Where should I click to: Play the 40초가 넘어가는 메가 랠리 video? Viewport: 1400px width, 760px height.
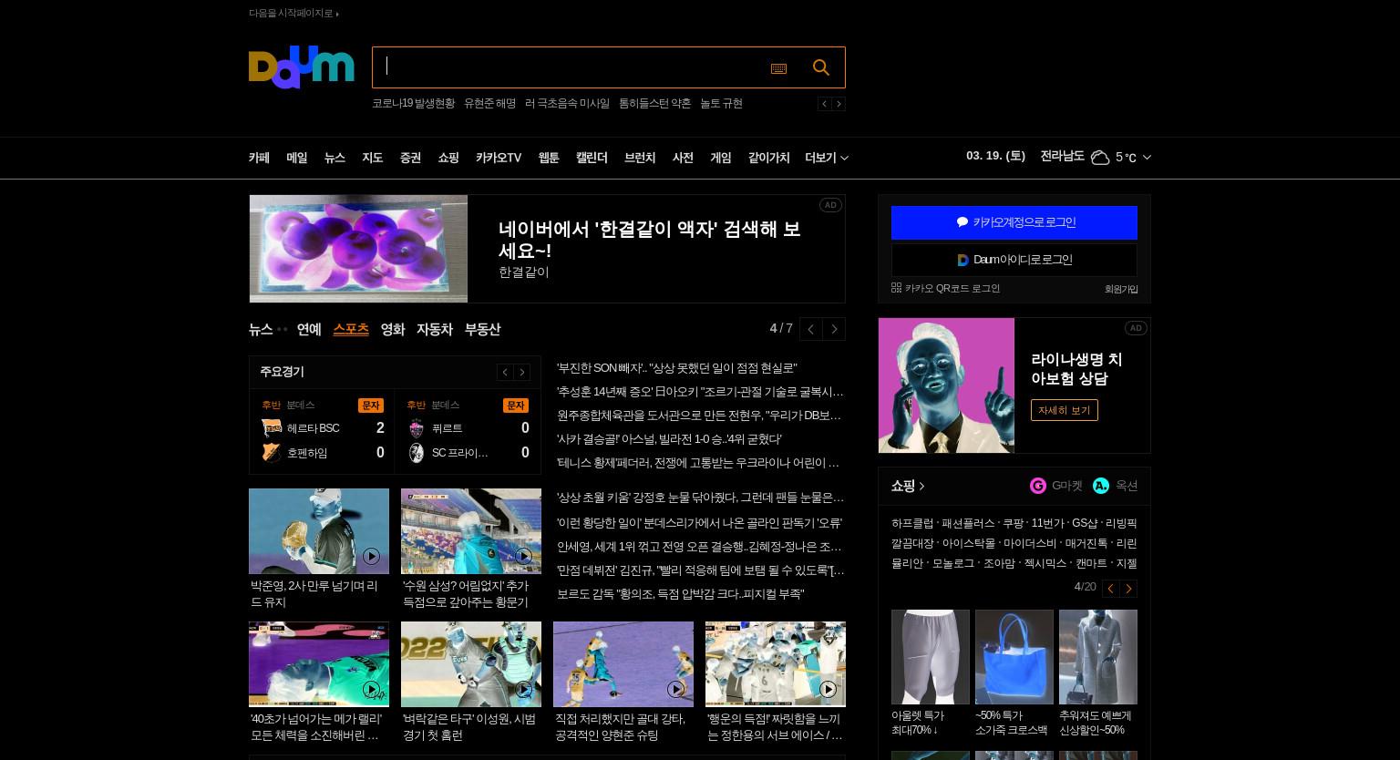tap(371, 689)
